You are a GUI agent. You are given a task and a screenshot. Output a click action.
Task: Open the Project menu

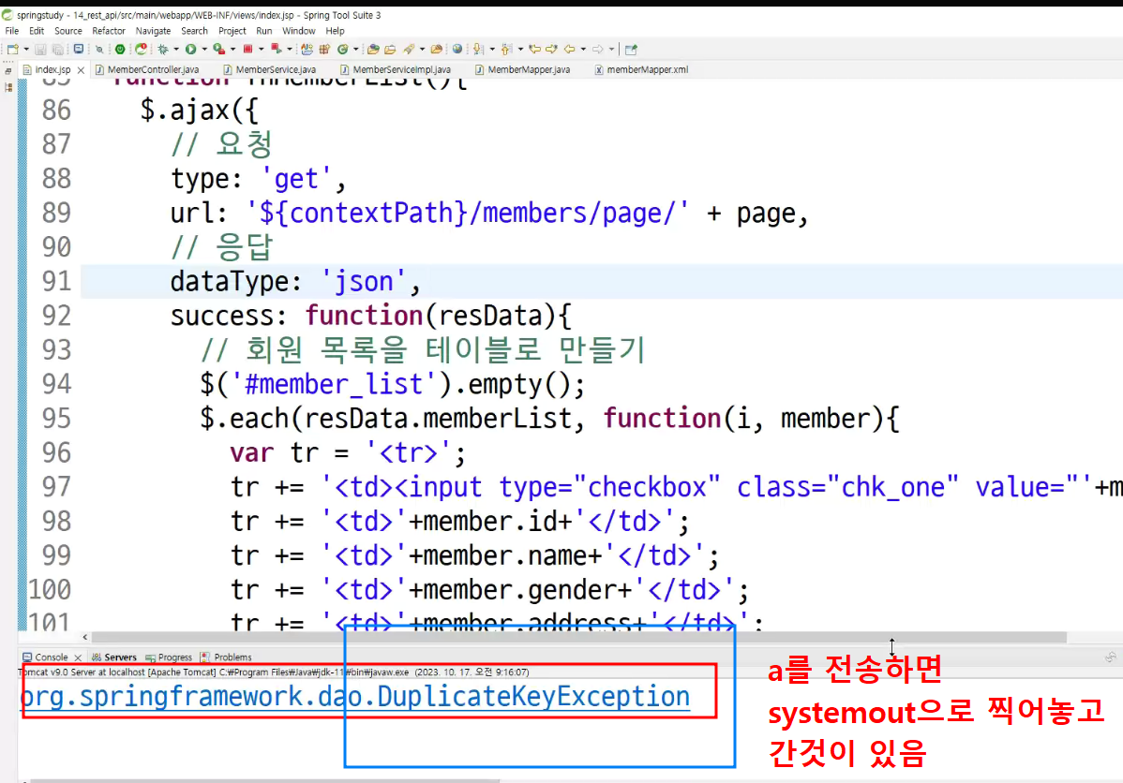[232, 31]
